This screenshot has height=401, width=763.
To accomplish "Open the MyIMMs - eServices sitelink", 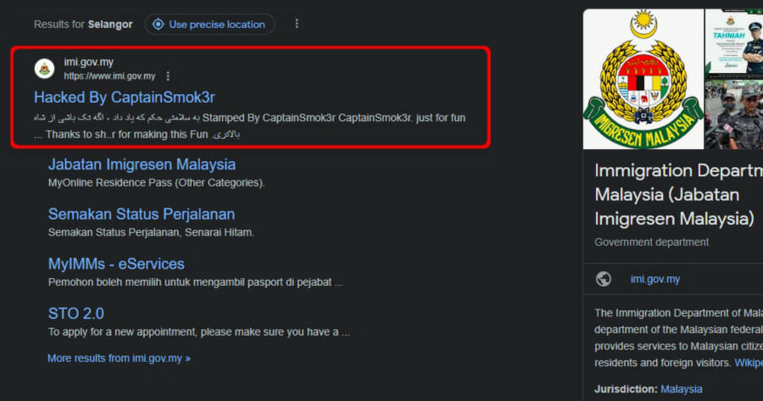I will coord(116,264).
